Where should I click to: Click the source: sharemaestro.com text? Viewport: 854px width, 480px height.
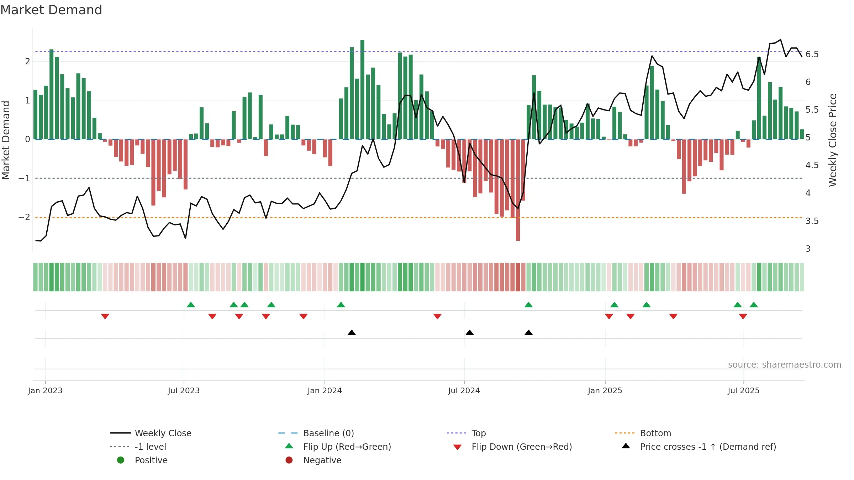(785, 365)
